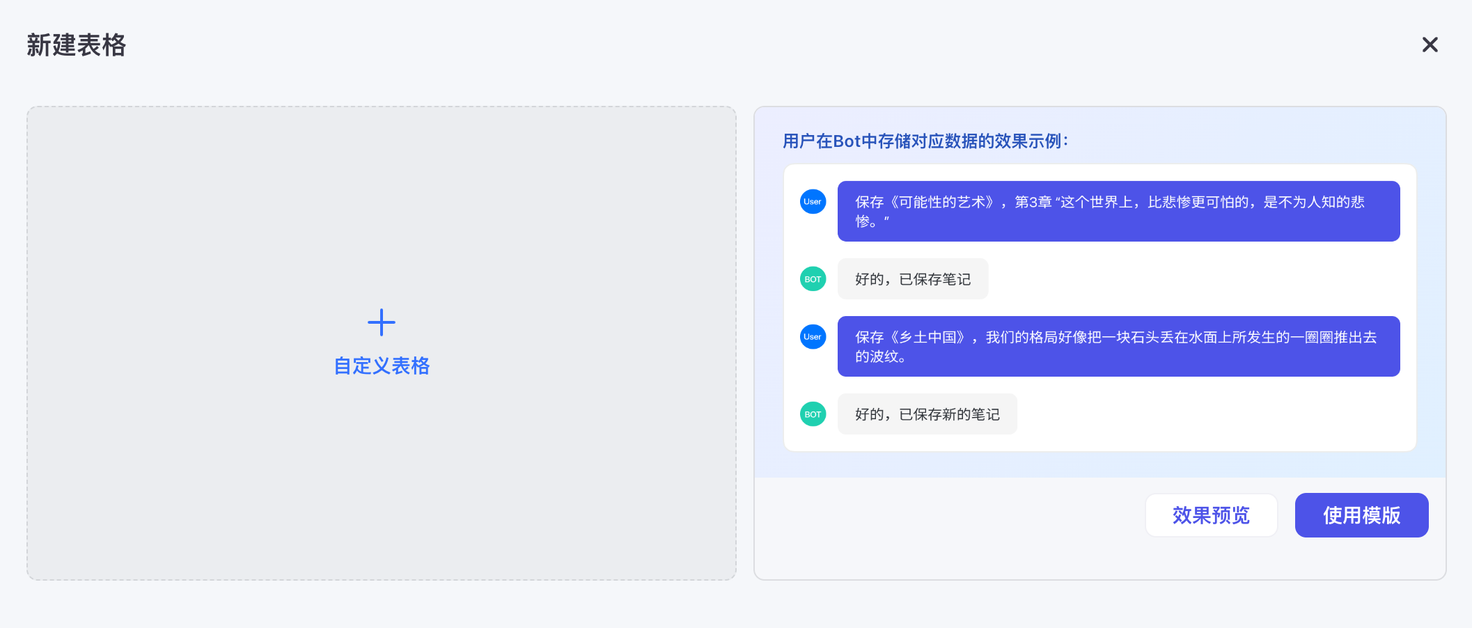
Task: Click the first User avatar icon
Action: [x=813, y=201]
